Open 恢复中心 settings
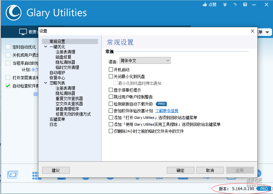The width and height of the screenshot is (273, 194). click(57, 78)
